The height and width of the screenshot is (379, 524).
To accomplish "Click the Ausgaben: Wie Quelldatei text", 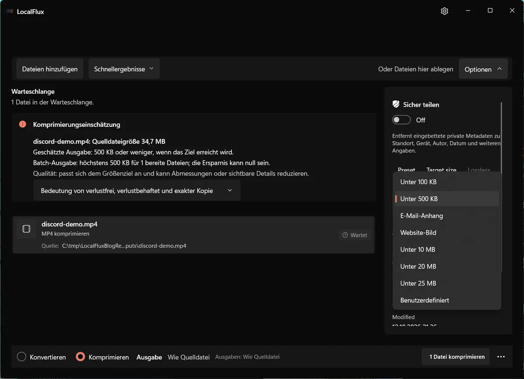I will click(x=247, y=357).
